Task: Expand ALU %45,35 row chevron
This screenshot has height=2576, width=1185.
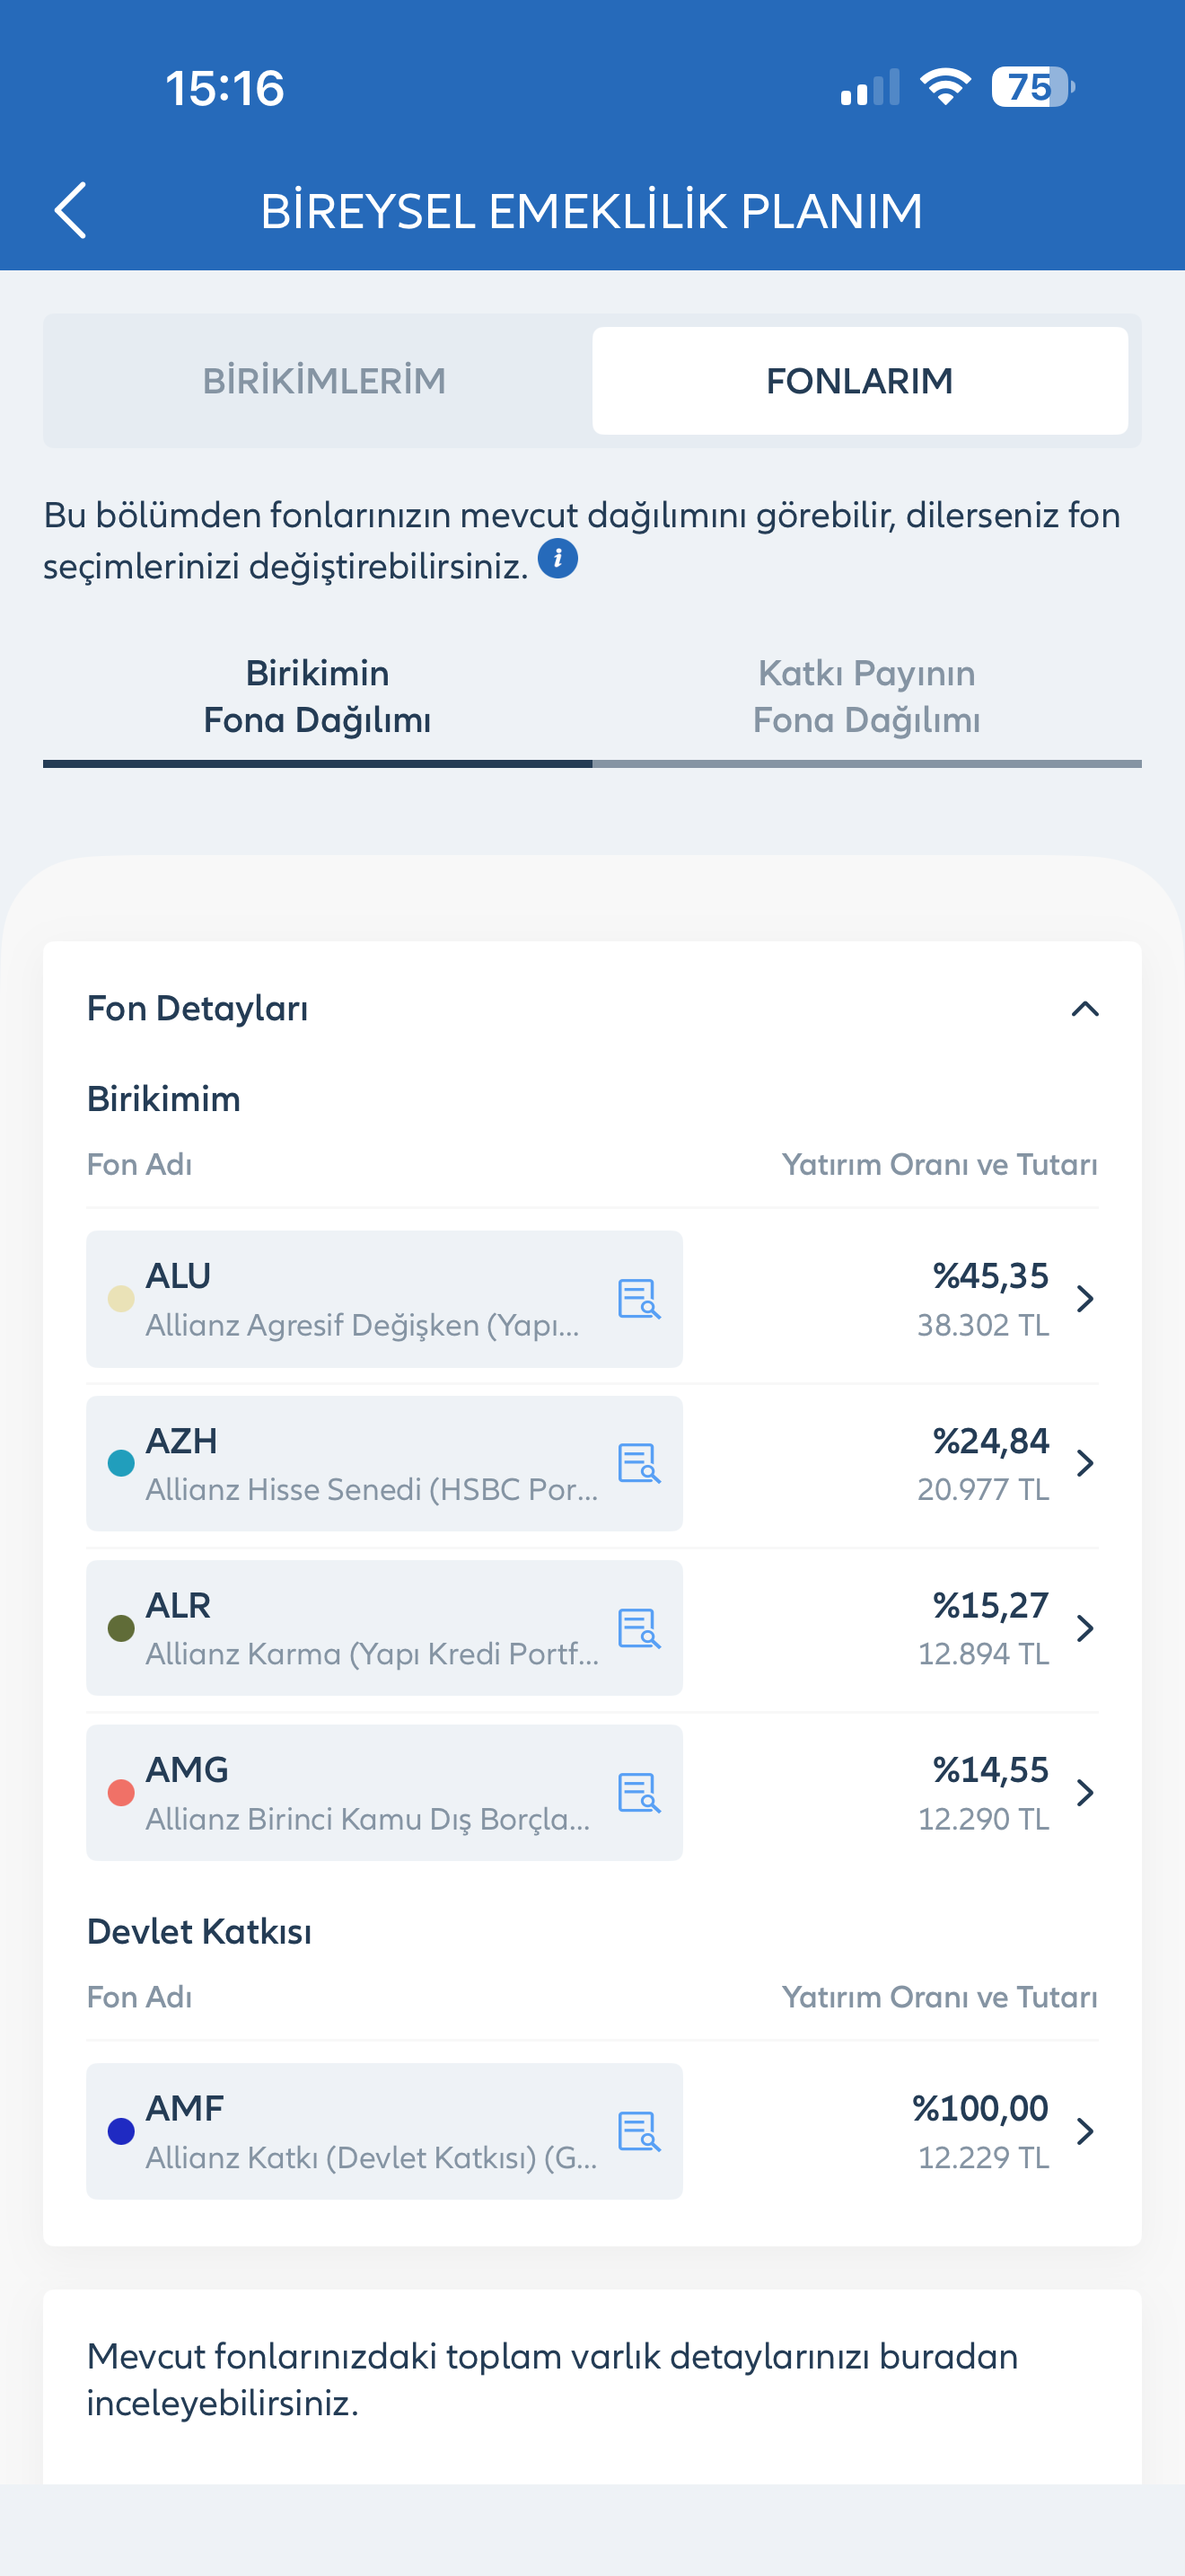Action: pos(1085,1299)
